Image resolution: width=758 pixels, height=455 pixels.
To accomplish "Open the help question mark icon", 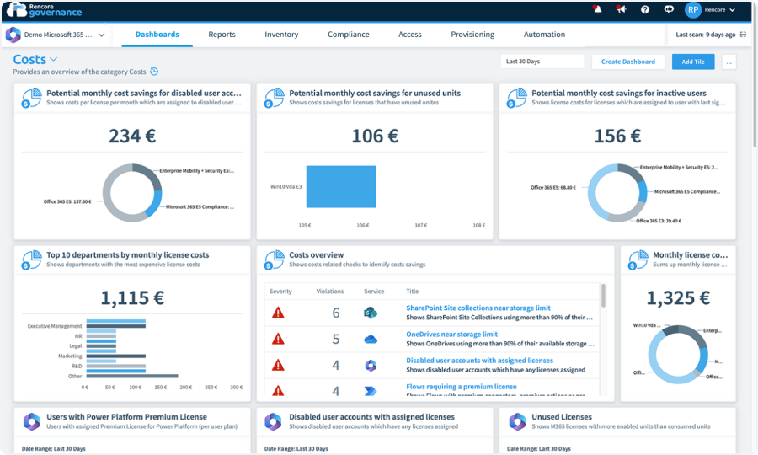I will (x=645, y=10).
